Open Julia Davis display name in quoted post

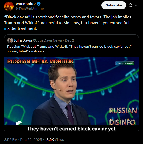23,40
